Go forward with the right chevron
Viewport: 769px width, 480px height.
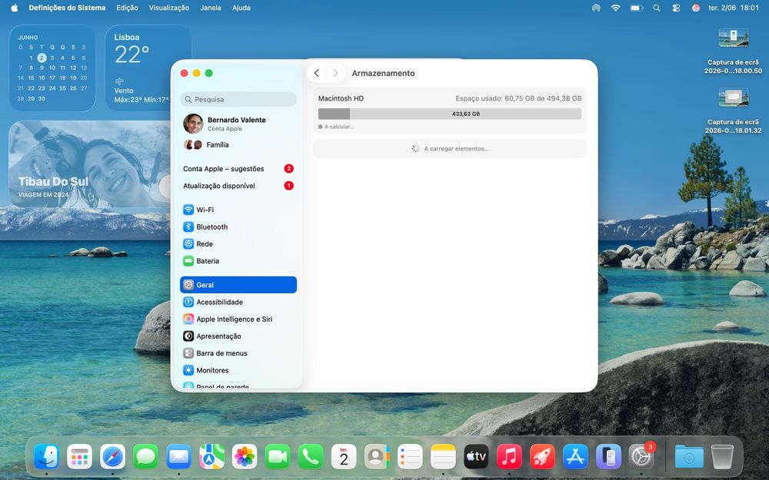click(335, 73)
